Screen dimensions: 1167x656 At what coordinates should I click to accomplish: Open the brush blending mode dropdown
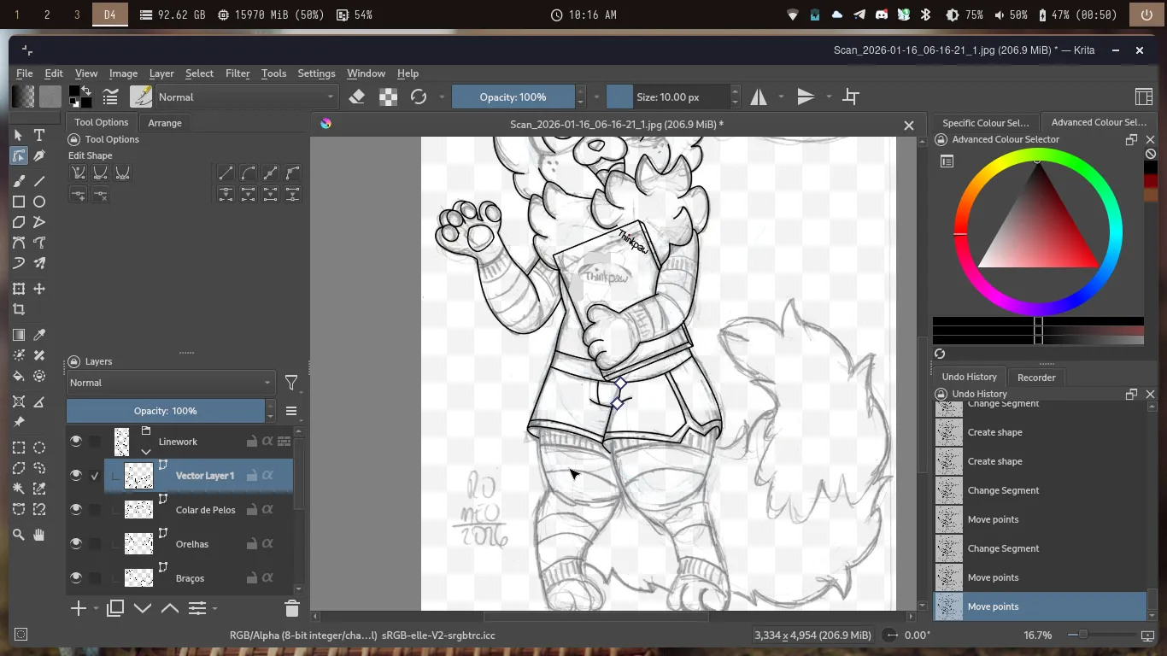247,97
